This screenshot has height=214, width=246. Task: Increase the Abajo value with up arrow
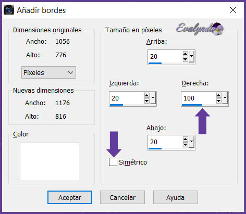tap(186, 139)
